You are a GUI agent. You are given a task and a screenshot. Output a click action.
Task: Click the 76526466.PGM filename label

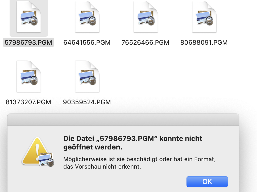click(145, 43)
